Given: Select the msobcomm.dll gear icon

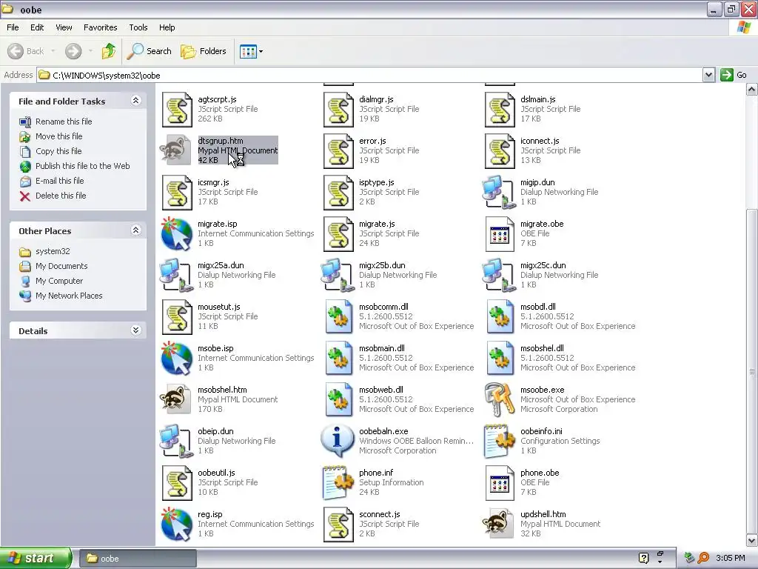Looking at the screenshot, I should point(338,317).
